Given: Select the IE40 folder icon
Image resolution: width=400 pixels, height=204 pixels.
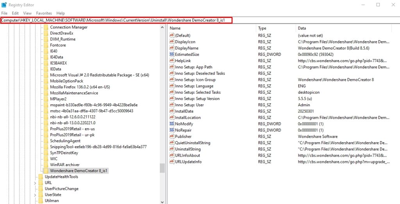Looking at the screenshot, I should 46,51.
